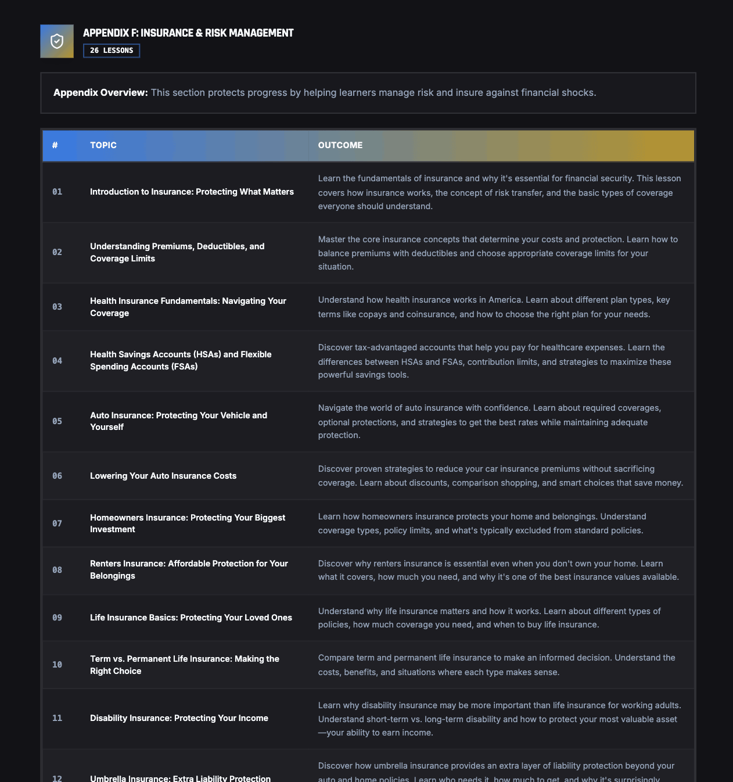Click the Appendix Overview description box

368,93
